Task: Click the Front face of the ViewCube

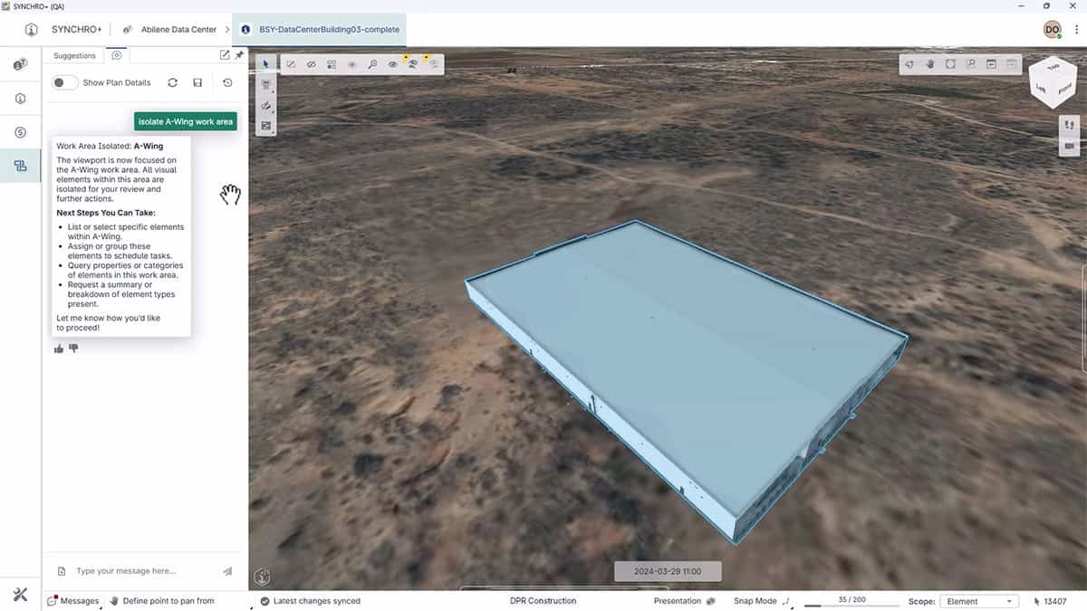Action: [x=1063, y=88]
